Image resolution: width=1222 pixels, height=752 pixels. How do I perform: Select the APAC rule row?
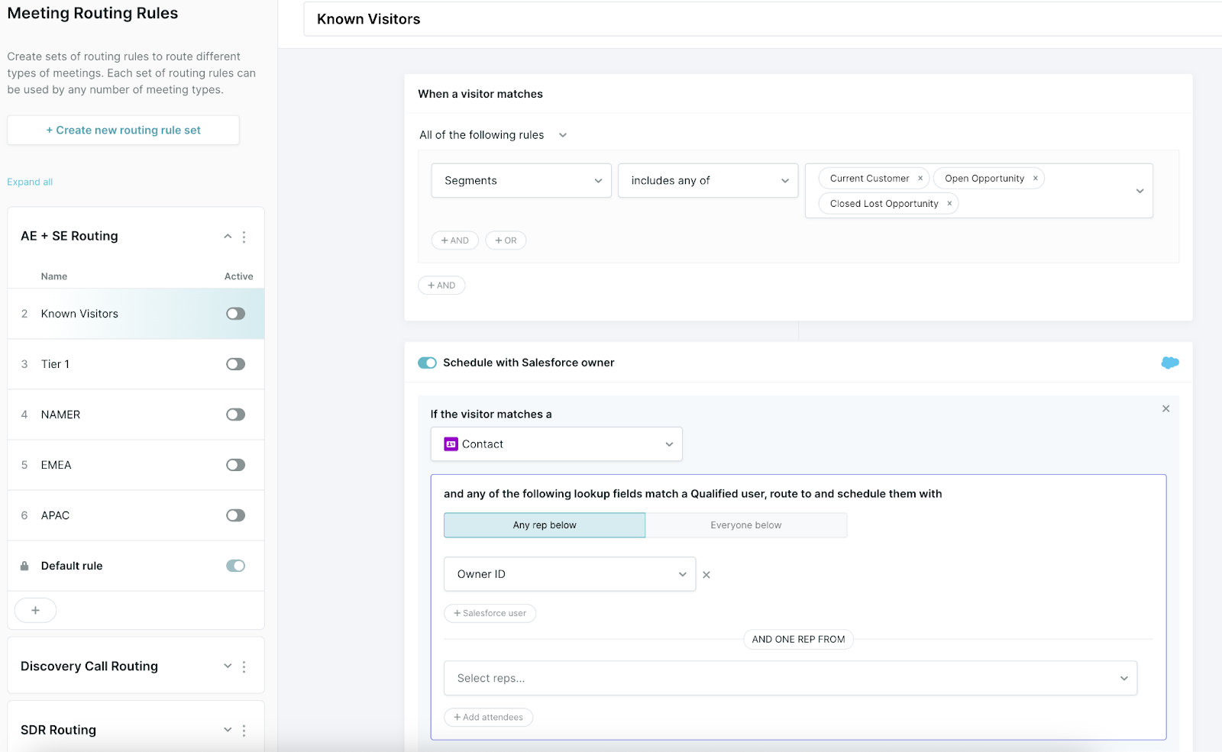pyautogui.click(x=136, y=515)
